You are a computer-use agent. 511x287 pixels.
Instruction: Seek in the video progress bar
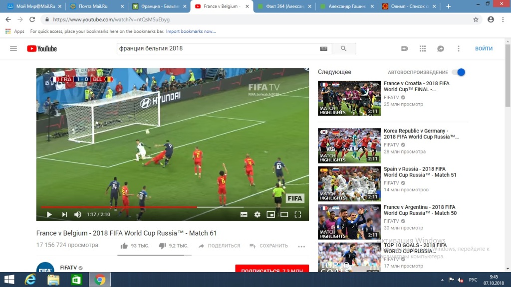172,207
